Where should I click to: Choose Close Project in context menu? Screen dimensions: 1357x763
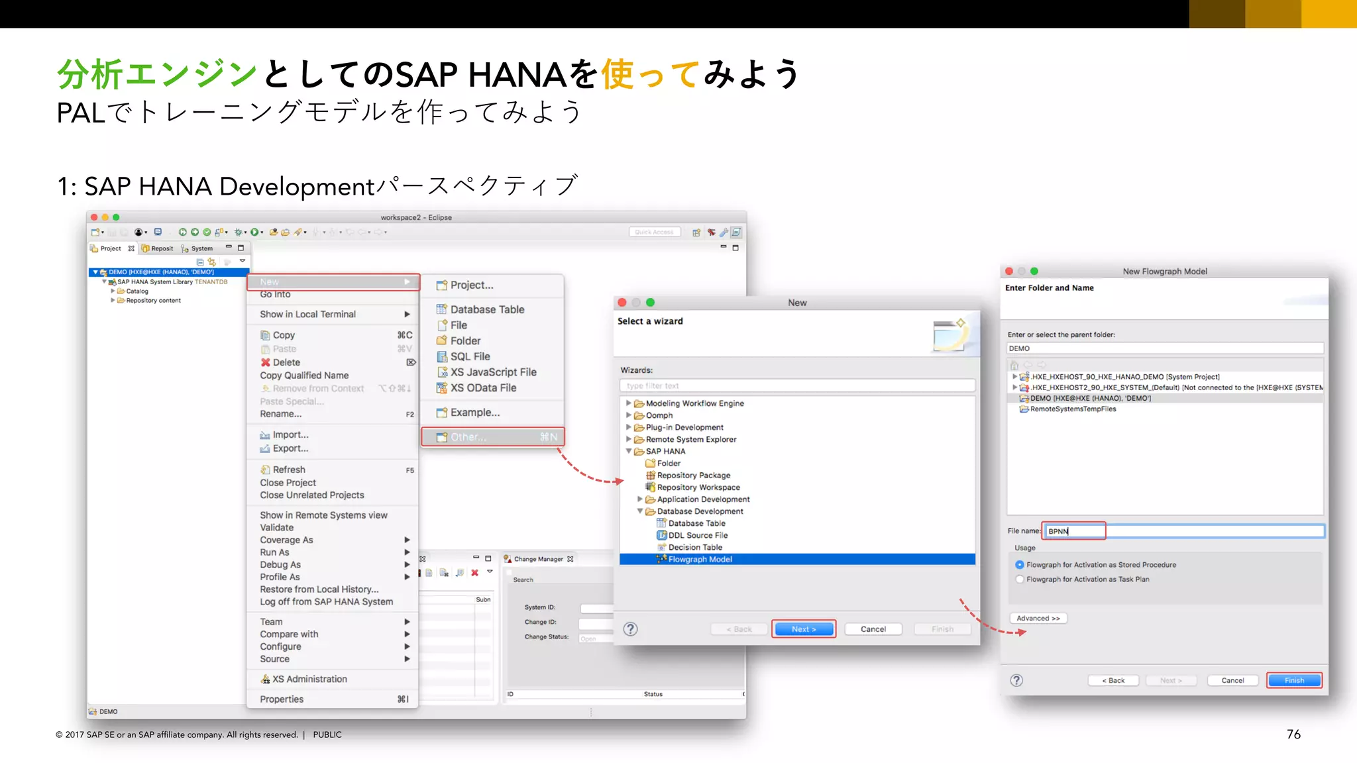(x=333, y=483)
